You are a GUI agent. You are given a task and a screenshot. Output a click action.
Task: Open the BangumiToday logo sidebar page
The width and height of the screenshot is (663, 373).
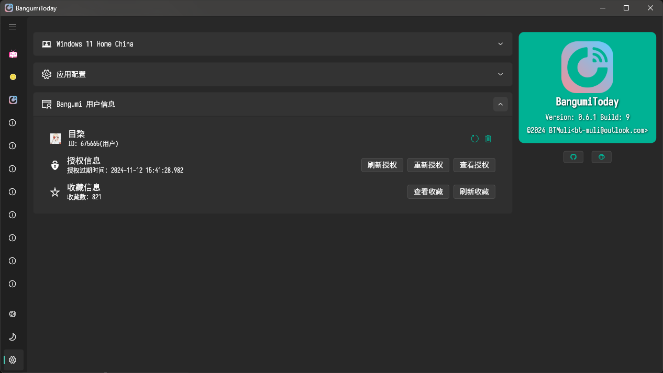13,100
